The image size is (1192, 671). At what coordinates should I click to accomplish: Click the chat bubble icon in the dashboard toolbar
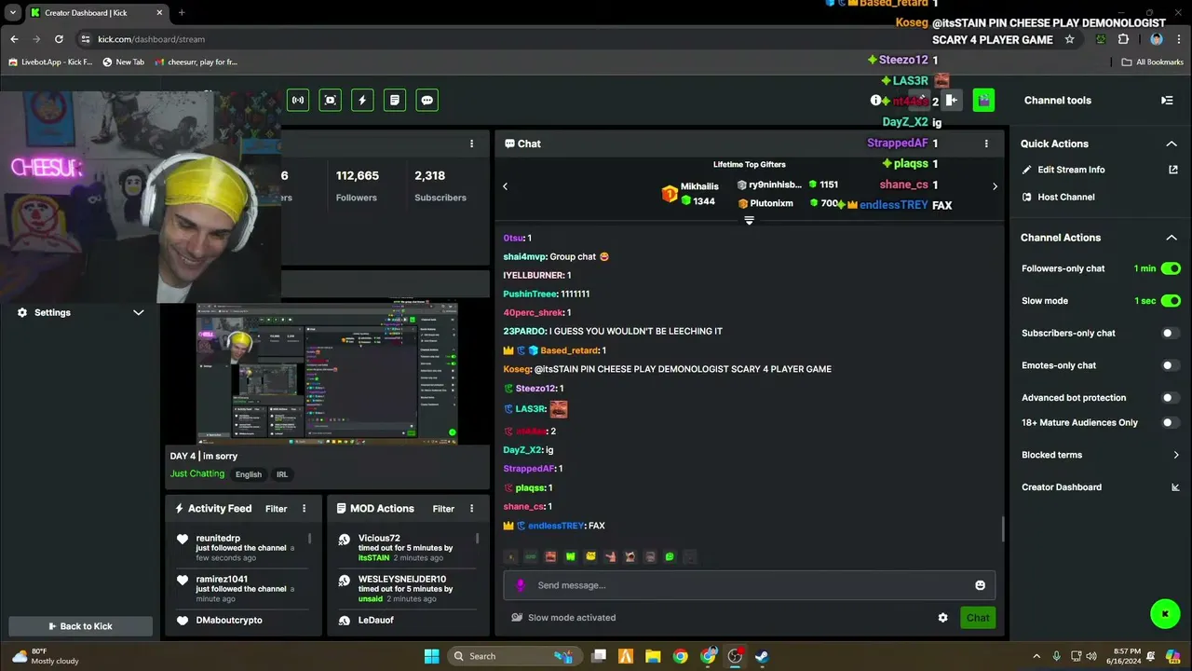pos(427,100)
